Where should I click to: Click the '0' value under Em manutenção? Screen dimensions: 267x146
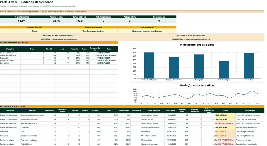coord(159,21)
